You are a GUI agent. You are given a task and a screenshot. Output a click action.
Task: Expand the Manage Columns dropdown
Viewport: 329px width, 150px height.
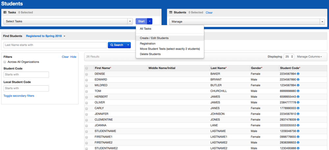(x=309, y=57)
